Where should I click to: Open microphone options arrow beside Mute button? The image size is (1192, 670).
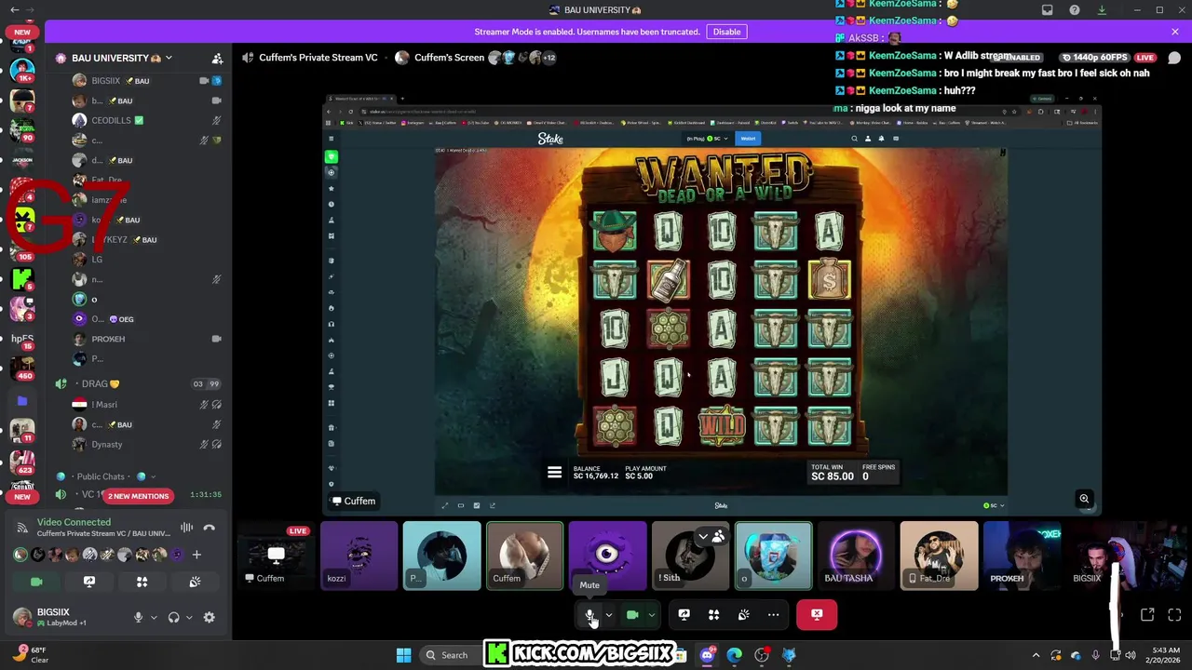609,614
